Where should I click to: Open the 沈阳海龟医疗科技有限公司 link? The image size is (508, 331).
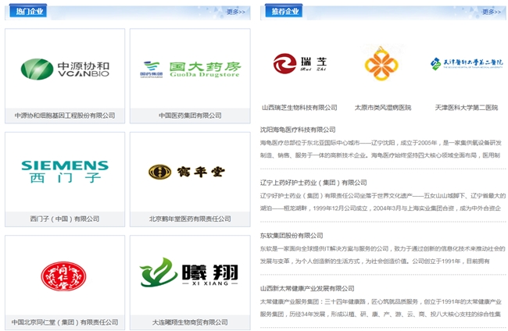coord(298,130)
